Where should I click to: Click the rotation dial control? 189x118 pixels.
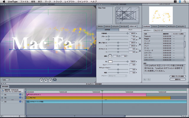(110, 56)
